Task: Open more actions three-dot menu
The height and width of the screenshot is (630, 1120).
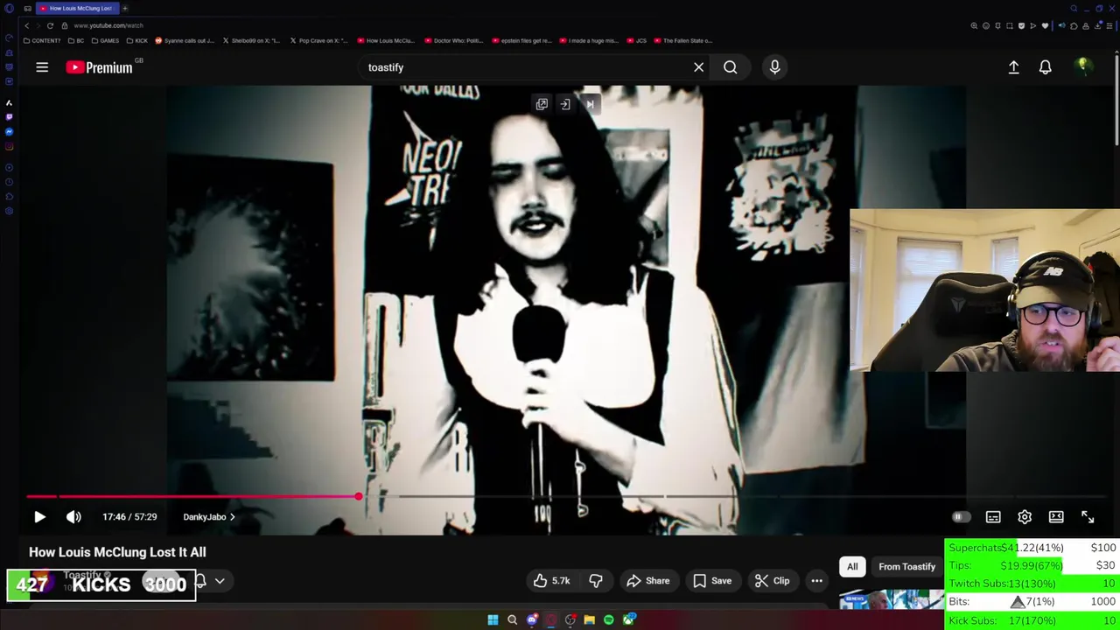Action: 816,581
